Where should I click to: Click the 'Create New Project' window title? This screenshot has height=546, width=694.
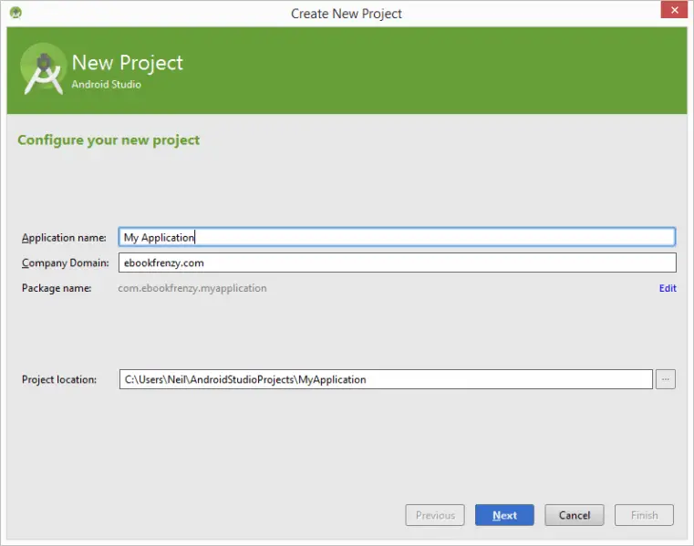click(347, 14)
